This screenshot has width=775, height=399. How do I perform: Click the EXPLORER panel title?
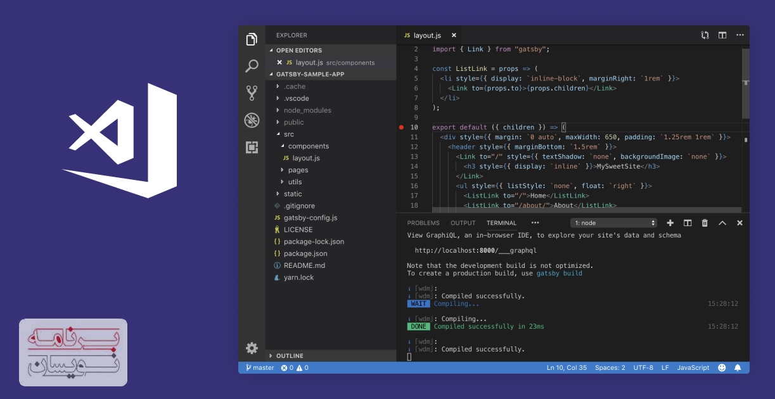pyautogui.click(x=291, y=35)
